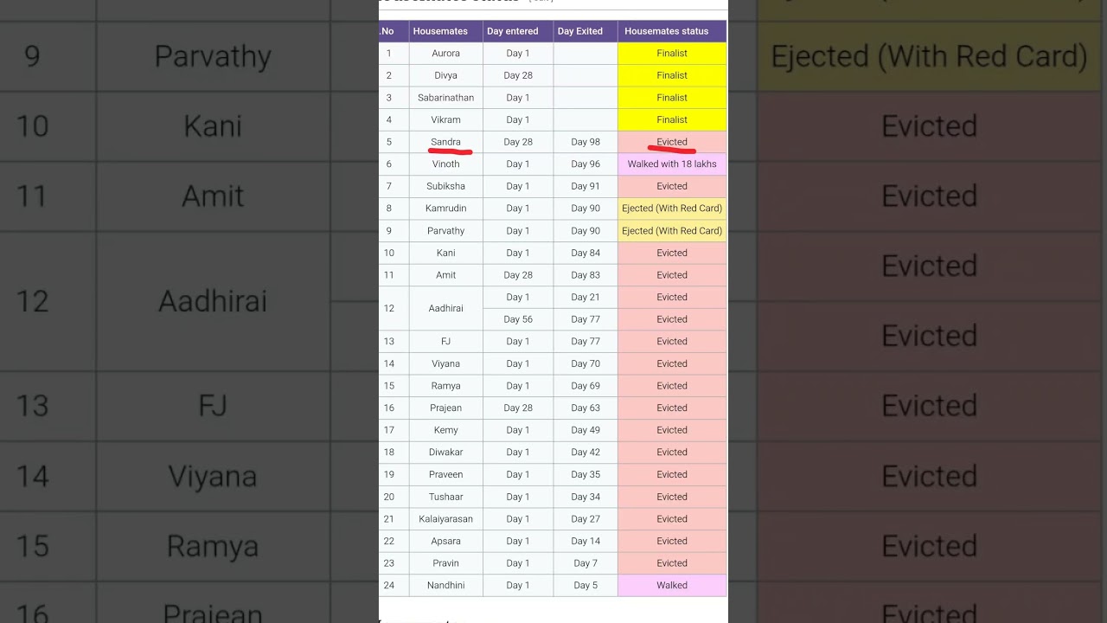Screen dimensions: 1107x623
Task: Click the Subiksha name cell
Action: tap(445, 186)
